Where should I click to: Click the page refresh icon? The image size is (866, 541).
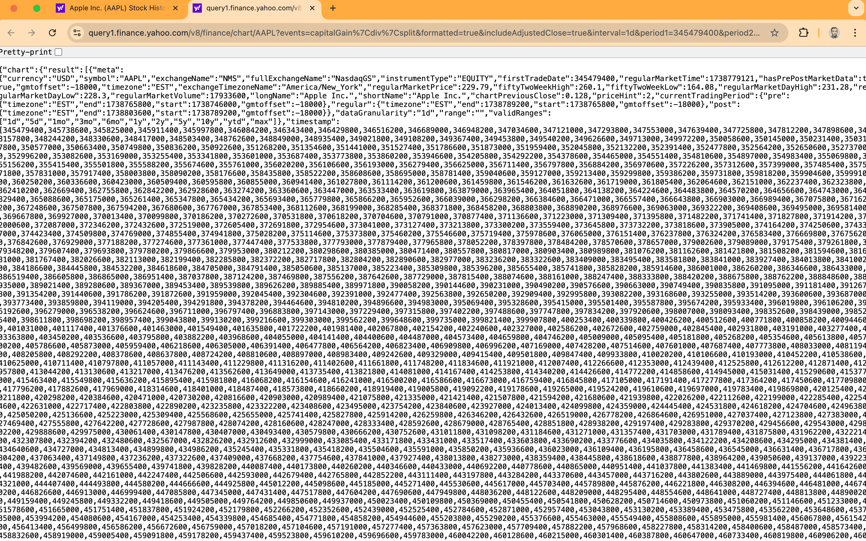click(x=53, y=32)
